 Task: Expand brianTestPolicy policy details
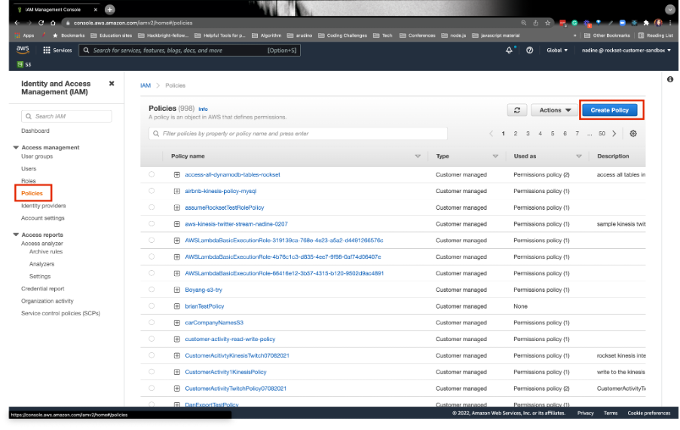(177, 306)
